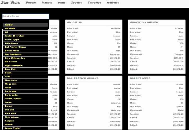
Task: Click the BAIL PRESTOR ORGANA card heading
Action: click(83, 78)
